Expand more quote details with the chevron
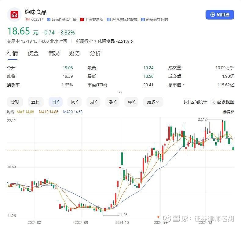The image size is (241, 226). (x=120, y=92)
